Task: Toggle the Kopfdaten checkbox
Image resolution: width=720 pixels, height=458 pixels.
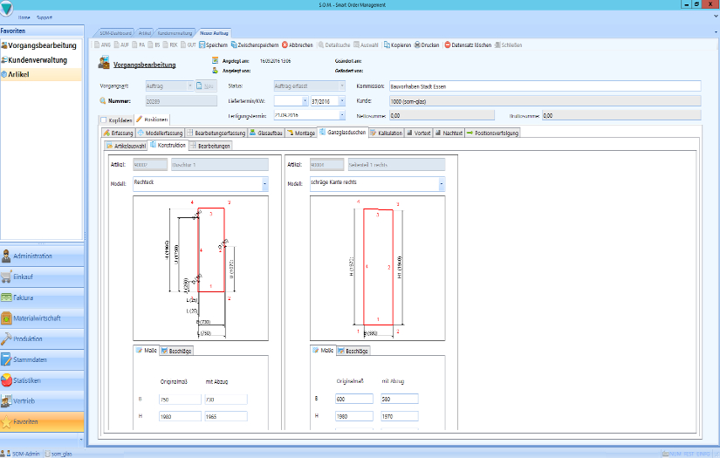Action: pyautogui.click(x=105, y=120)
